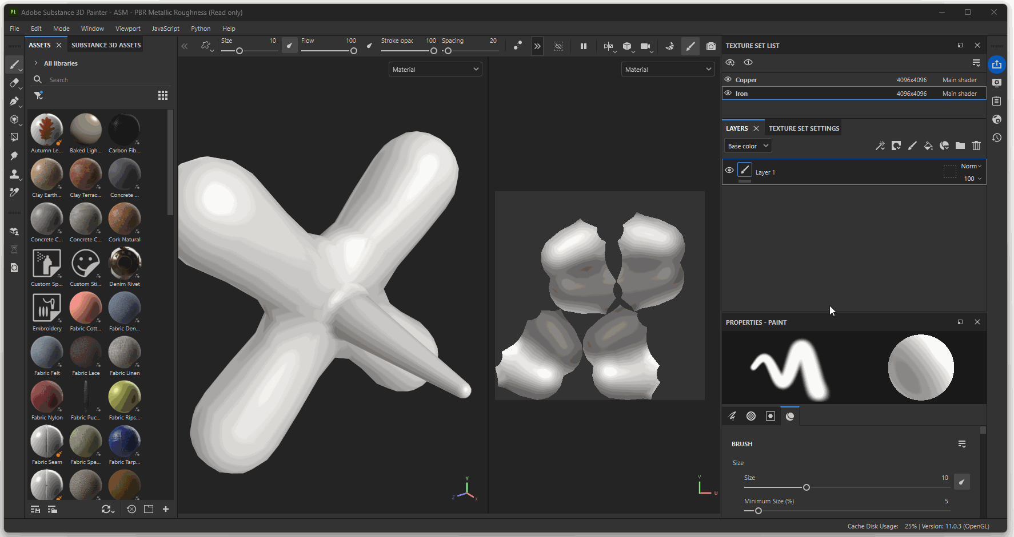Hide the Copper texture set

point(728,80)
